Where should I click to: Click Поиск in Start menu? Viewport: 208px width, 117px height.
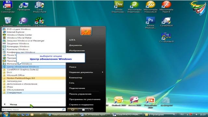[x=72, y=67]
